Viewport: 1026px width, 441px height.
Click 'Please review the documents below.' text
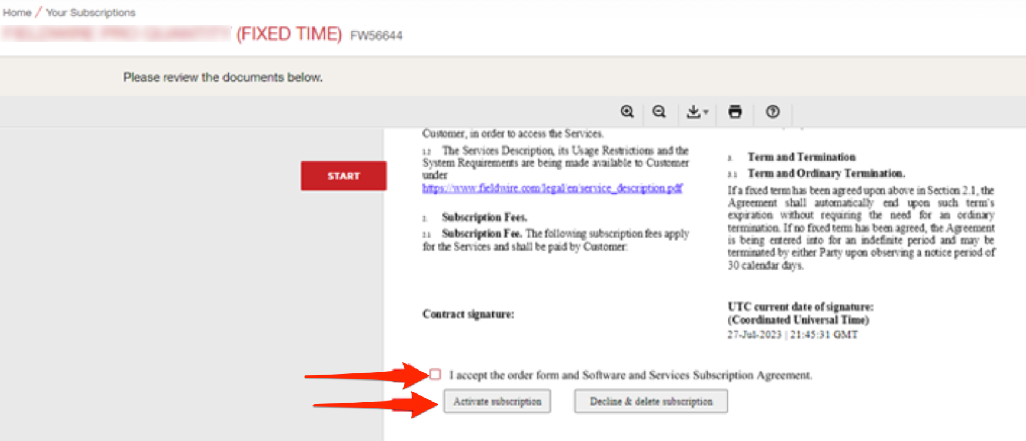(x=223, y=77)
